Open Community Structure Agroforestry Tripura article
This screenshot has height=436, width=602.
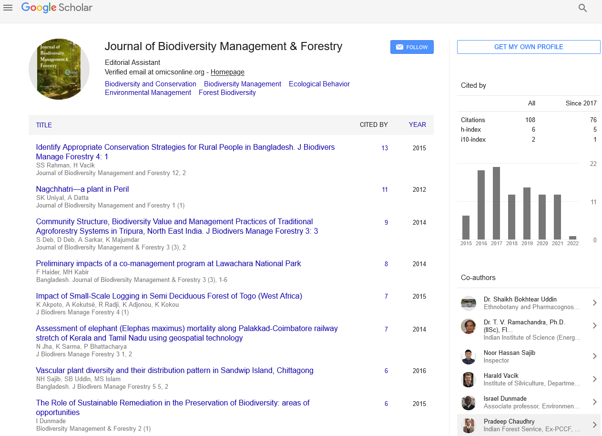tap(177, 226)
